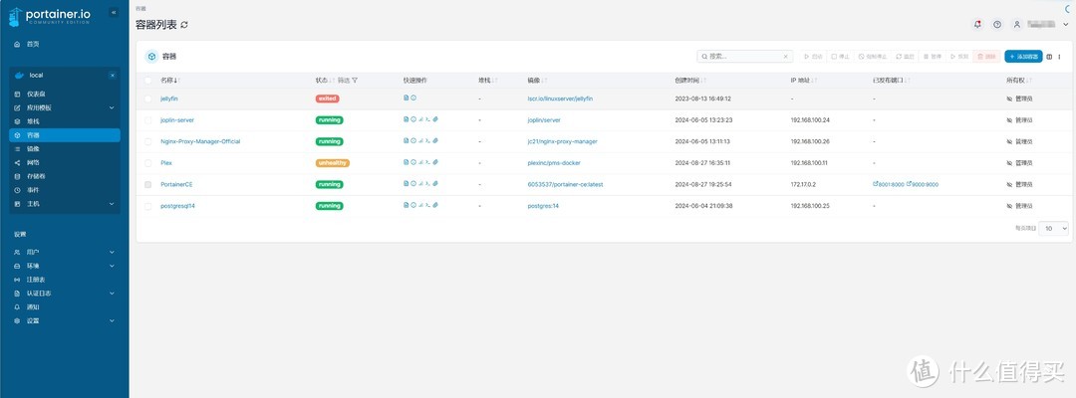Viewport: 1076px width, 398px height.
Task: Open inspect icon for jellyfin container
Action: [x=413, y=98]
